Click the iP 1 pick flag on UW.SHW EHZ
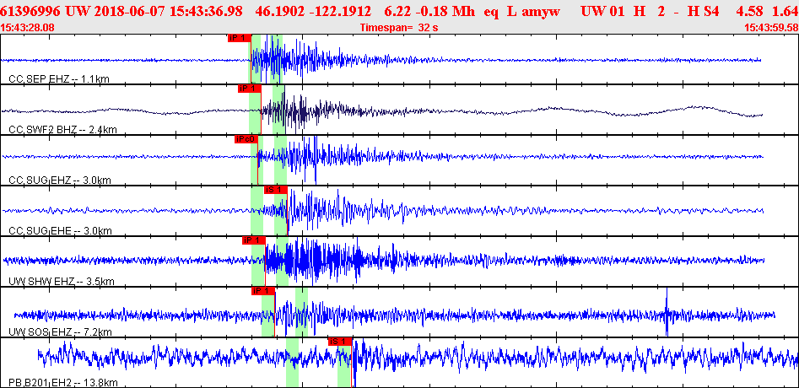 pos(254,240)
